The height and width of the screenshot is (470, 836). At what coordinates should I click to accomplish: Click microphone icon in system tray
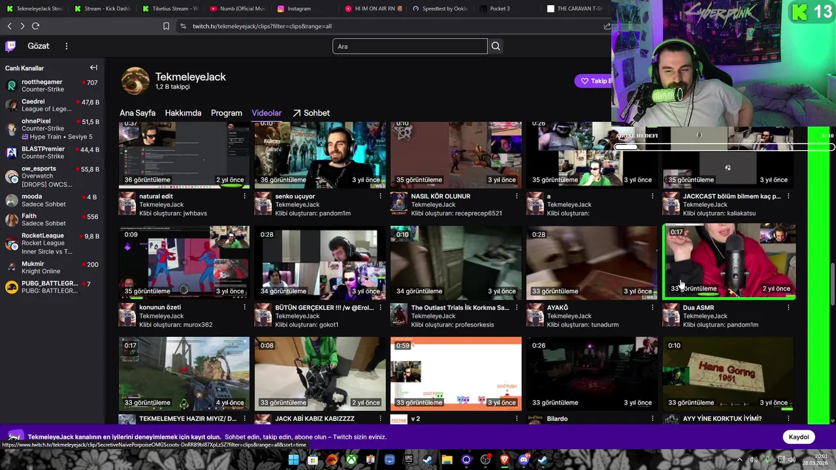tap(768, 460)
